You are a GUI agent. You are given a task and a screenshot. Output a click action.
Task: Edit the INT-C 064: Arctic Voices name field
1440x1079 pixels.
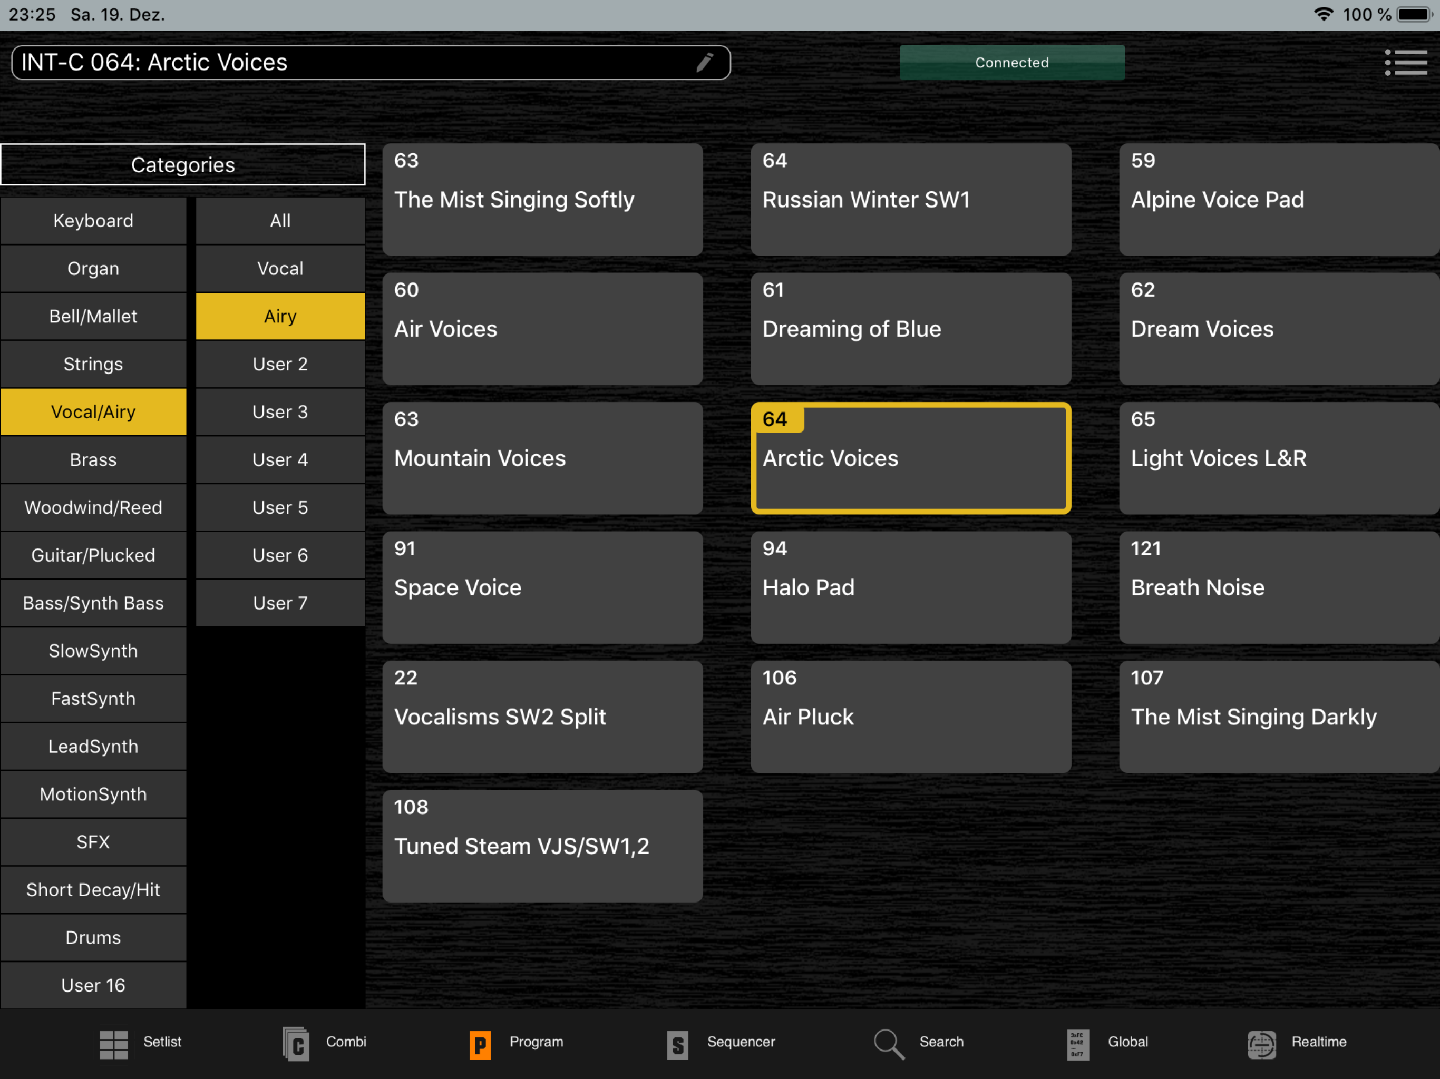click(371, 63)
